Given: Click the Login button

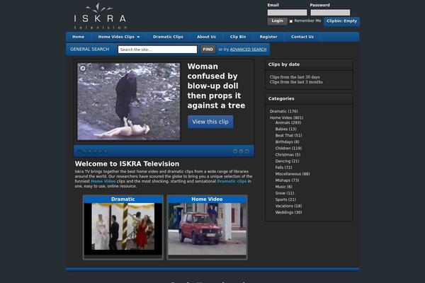Looking at the screenshot, I should pos(277,21).
